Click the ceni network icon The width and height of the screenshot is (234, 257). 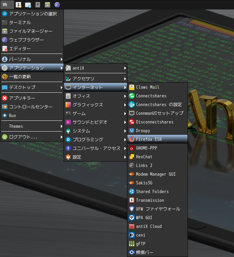coord(132,235)
